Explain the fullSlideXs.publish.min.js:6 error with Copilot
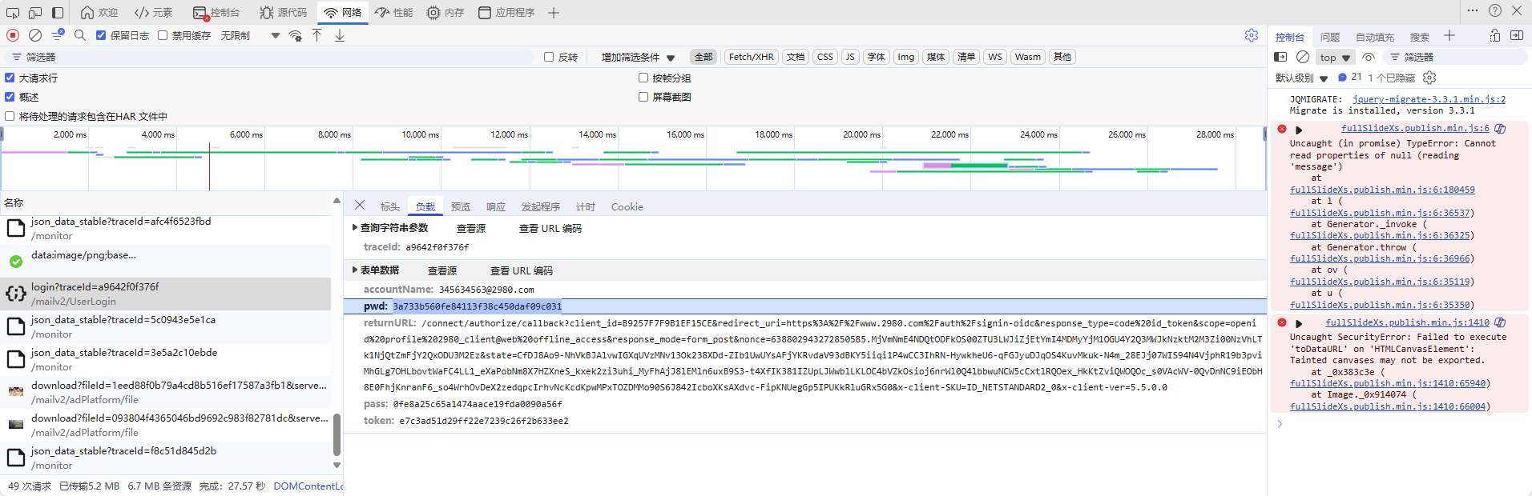Screen dimensions: 1532x496 (x=1500, y=129)
